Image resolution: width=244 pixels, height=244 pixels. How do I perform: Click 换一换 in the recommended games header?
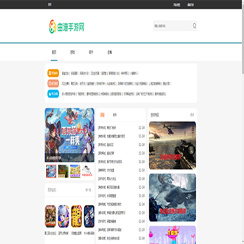pyautogui.click(x=88, y=190)
